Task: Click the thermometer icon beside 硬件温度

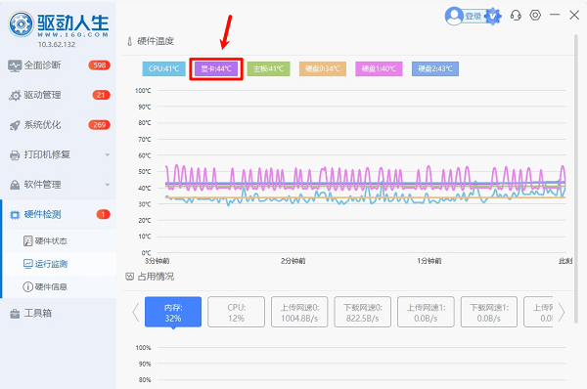Action: 129,41
